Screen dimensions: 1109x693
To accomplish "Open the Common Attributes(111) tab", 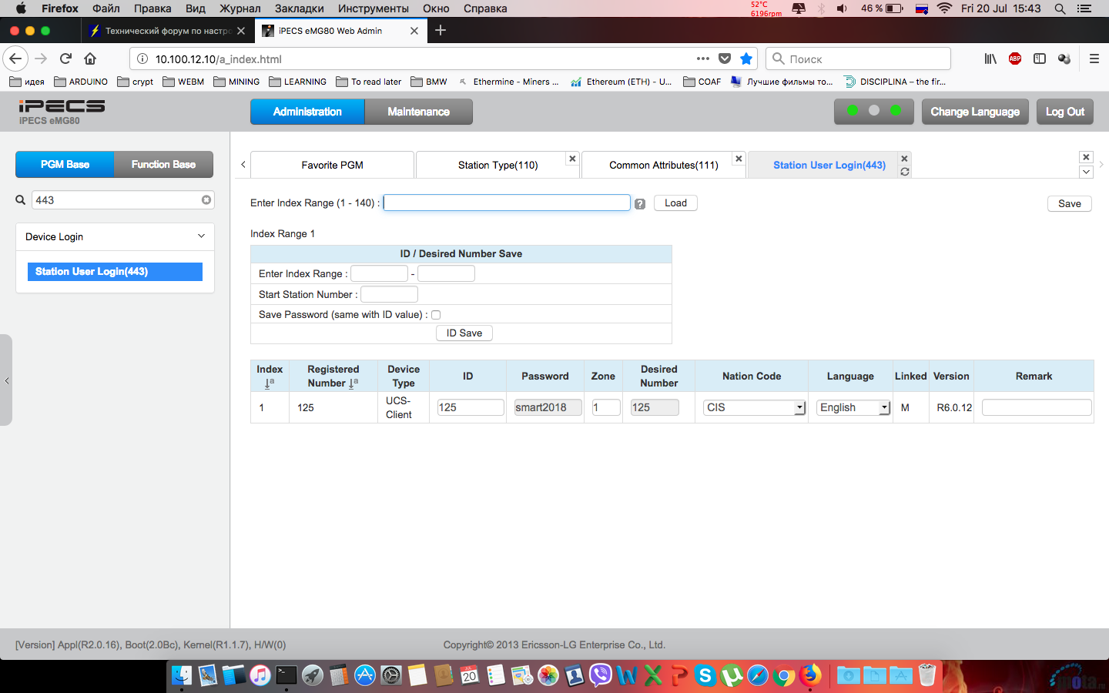I will [663, 165].
